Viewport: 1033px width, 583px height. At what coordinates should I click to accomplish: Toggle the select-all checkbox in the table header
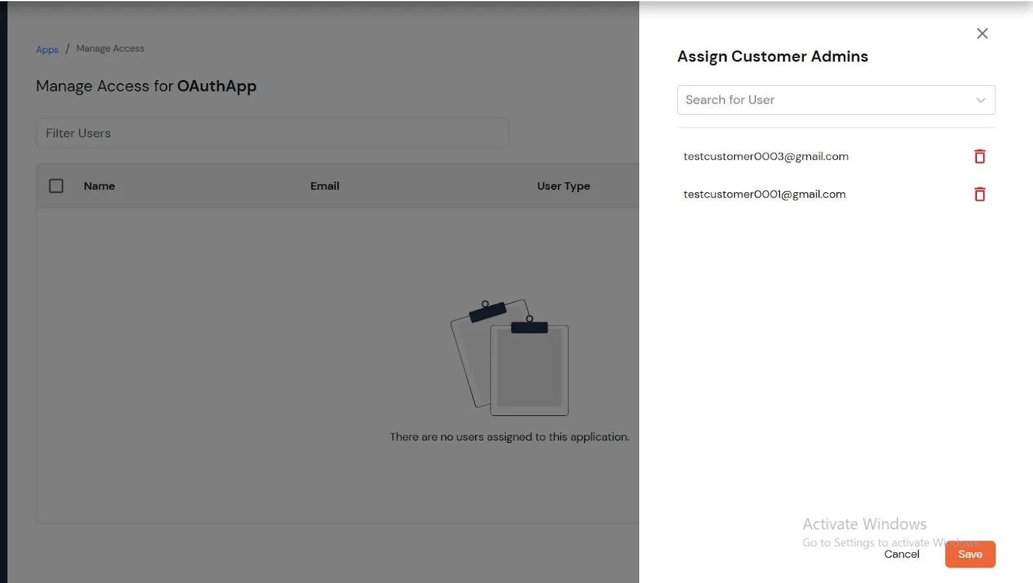point(56,186)
